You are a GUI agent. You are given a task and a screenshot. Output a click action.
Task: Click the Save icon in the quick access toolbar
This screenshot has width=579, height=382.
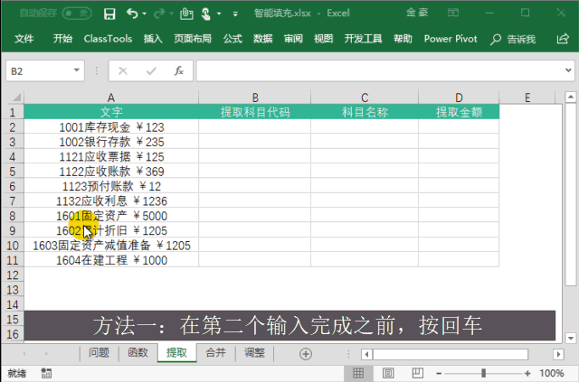109,14
